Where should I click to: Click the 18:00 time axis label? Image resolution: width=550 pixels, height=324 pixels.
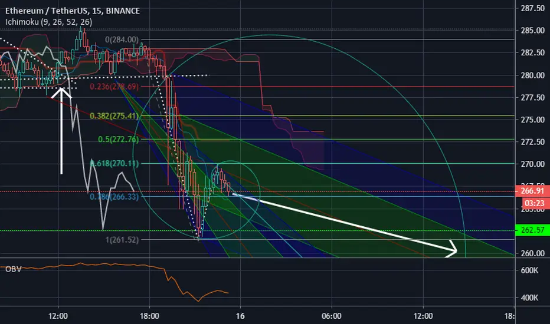tap(149, 316)
